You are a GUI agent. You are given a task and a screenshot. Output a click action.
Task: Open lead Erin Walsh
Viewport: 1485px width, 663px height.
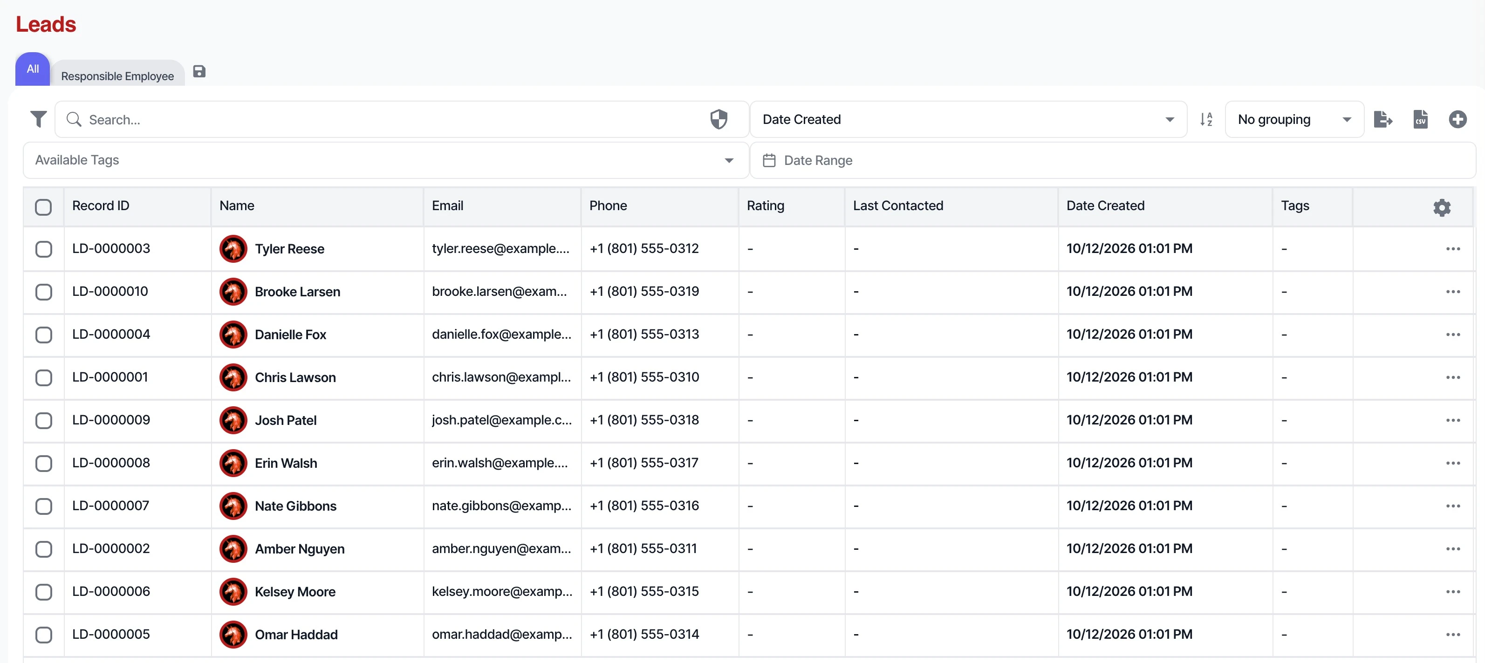click(286, 463)
